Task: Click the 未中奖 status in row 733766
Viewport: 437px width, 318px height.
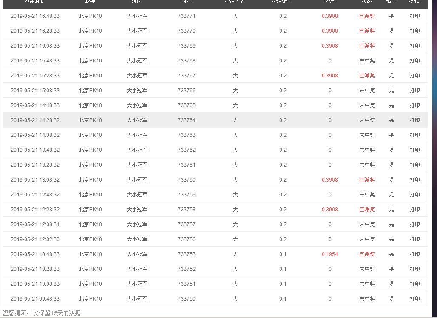Action: (367, 91)
